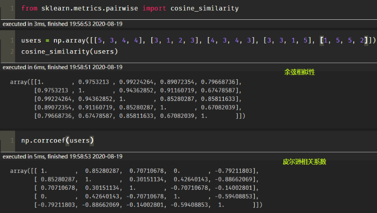Screen dimensions: 377x213
Task: Click -0.70710678 in third row of corrcoef output
Action: [189, 187]
